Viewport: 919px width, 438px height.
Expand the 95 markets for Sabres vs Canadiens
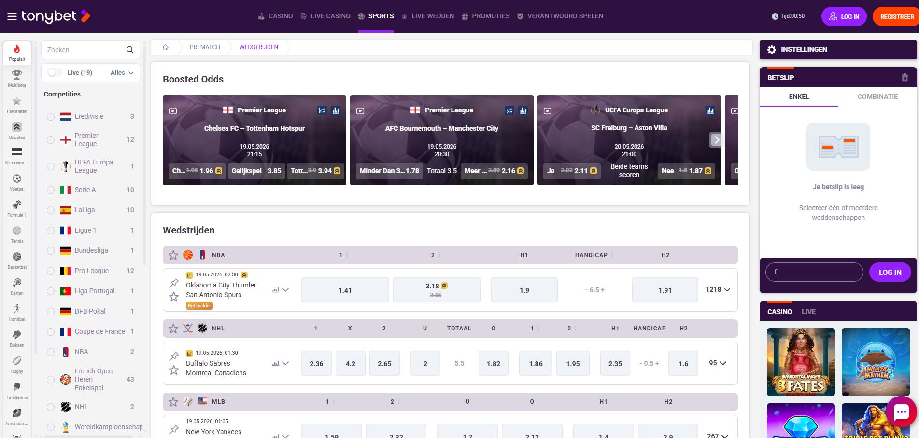pyautogui.click(x=718, y=363)
